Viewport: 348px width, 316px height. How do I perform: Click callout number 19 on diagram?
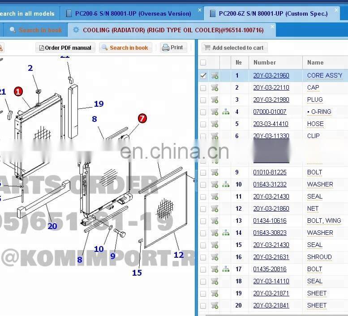pyautogui.click(x=99, y=104)
